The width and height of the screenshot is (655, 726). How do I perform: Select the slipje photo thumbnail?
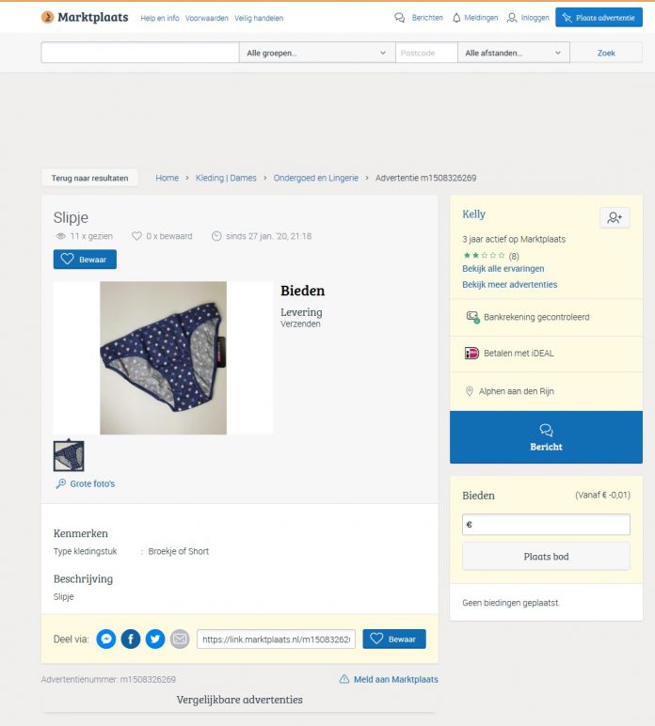pos(69,456)
